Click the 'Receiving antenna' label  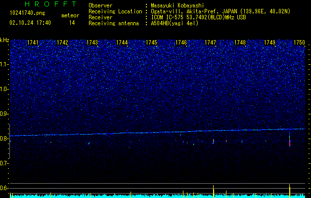pos(114,23)
